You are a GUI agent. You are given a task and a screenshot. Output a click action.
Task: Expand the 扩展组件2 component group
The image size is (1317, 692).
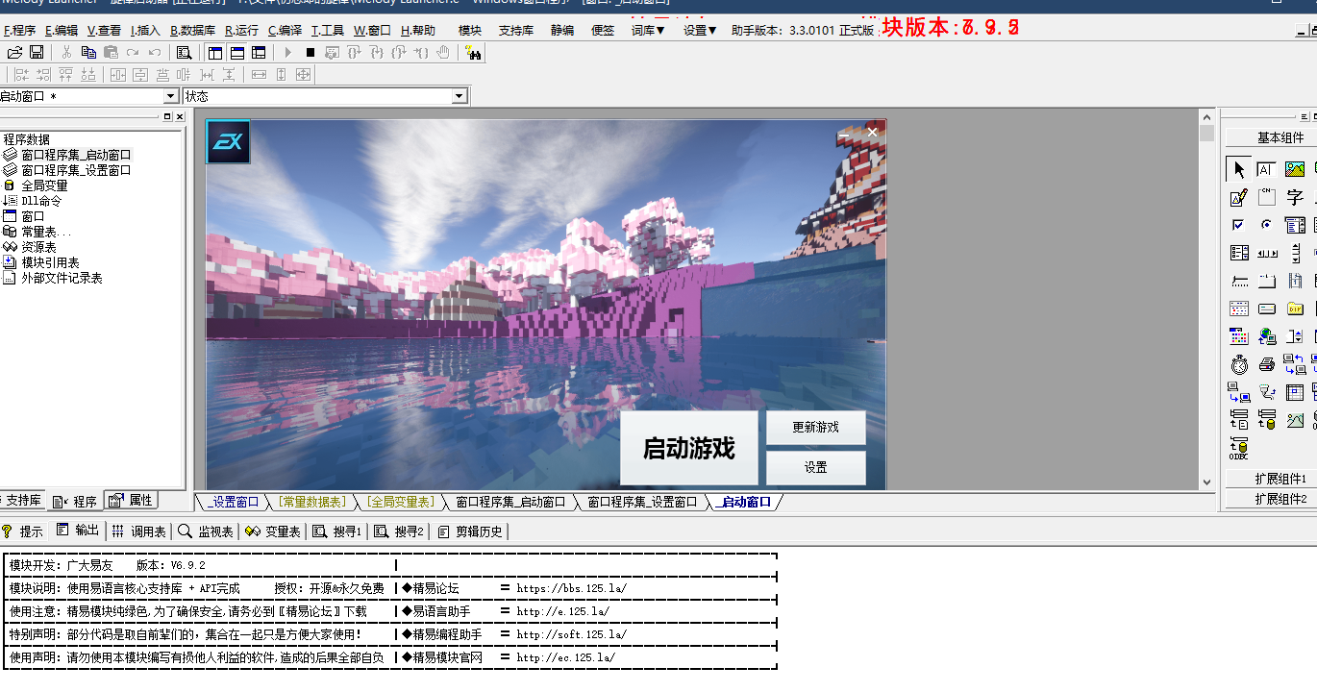1280,499
